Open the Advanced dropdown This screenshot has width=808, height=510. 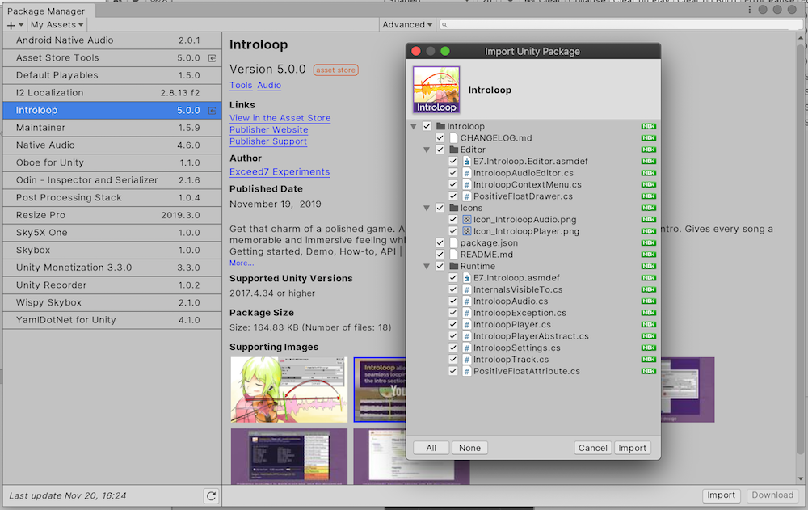[x=407, y=25]
